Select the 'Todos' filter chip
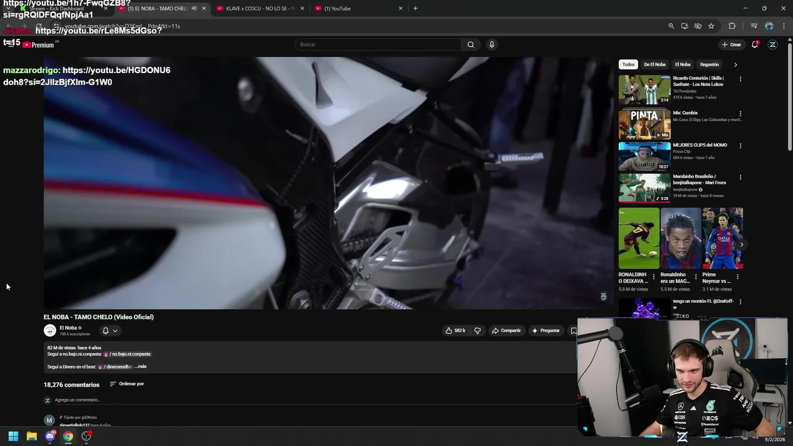The height and width of the screenshot is (446, 793). tap(628, 64)
